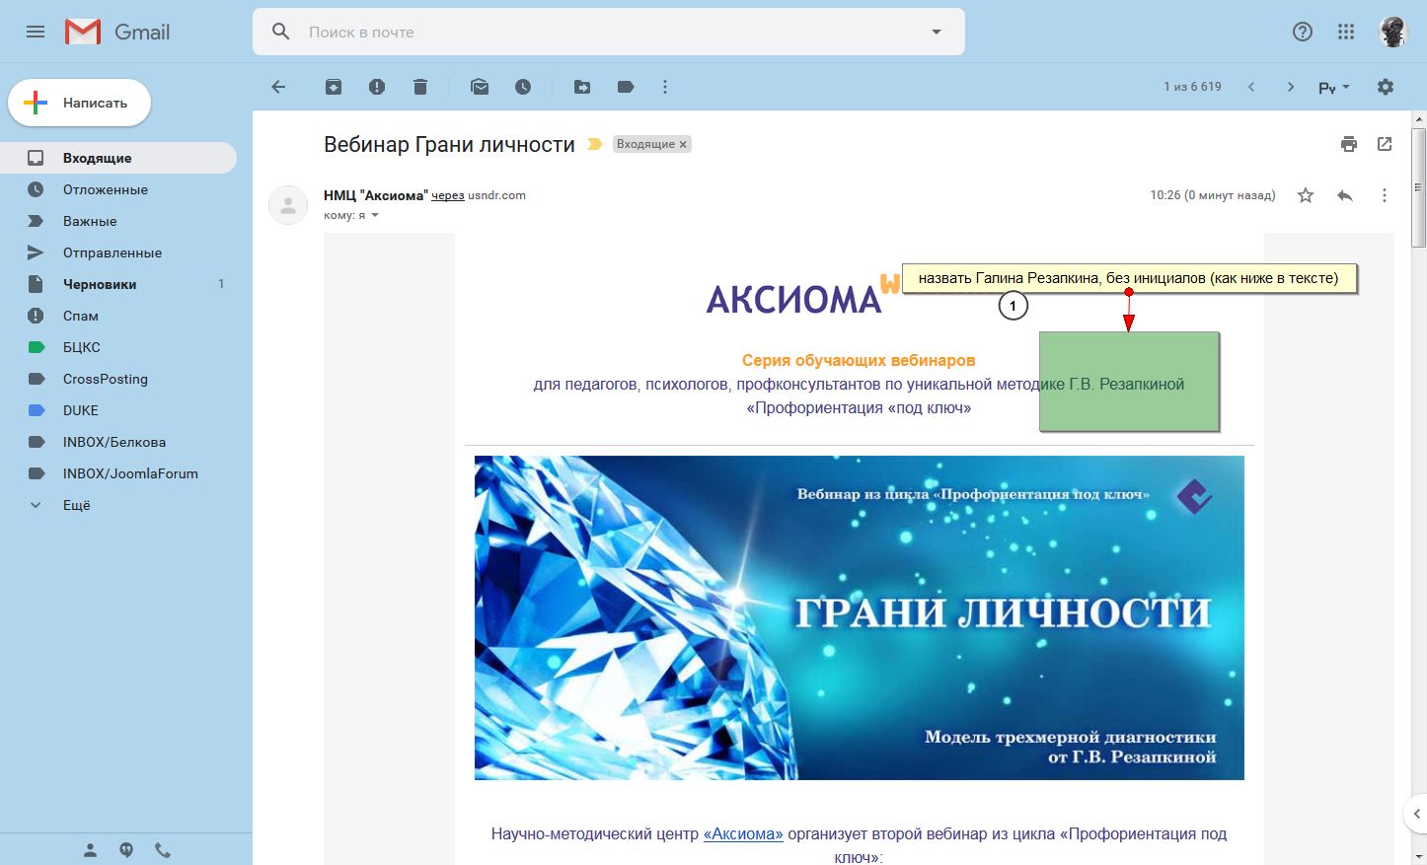Open the Help question mark icon
1427x865 pixels.
[x=1303, y=32]
